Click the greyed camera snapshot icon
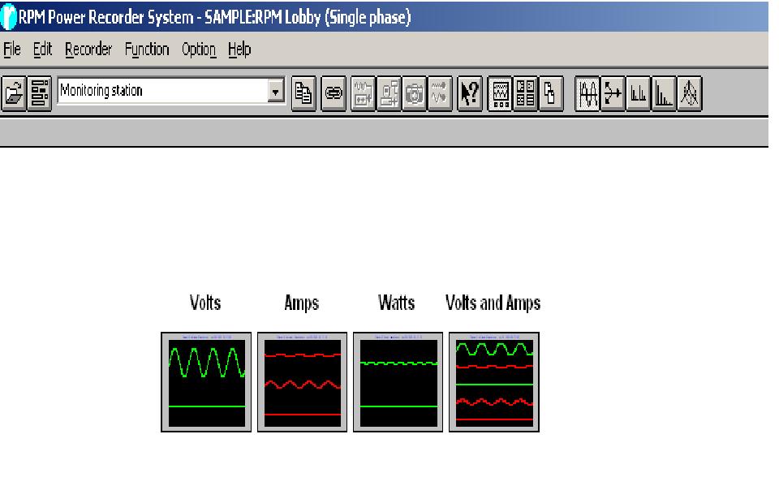This screenshot has height=503, width=779. [415, 93]
